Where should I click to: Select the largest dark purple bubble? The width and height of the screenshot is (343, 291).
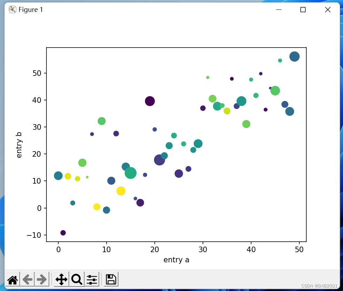pos(150,101)
